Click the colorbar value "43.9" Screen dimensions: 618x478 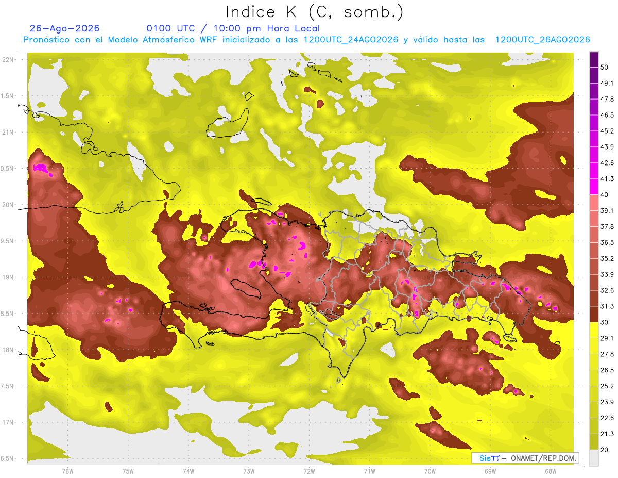click(x=607, y=147)
